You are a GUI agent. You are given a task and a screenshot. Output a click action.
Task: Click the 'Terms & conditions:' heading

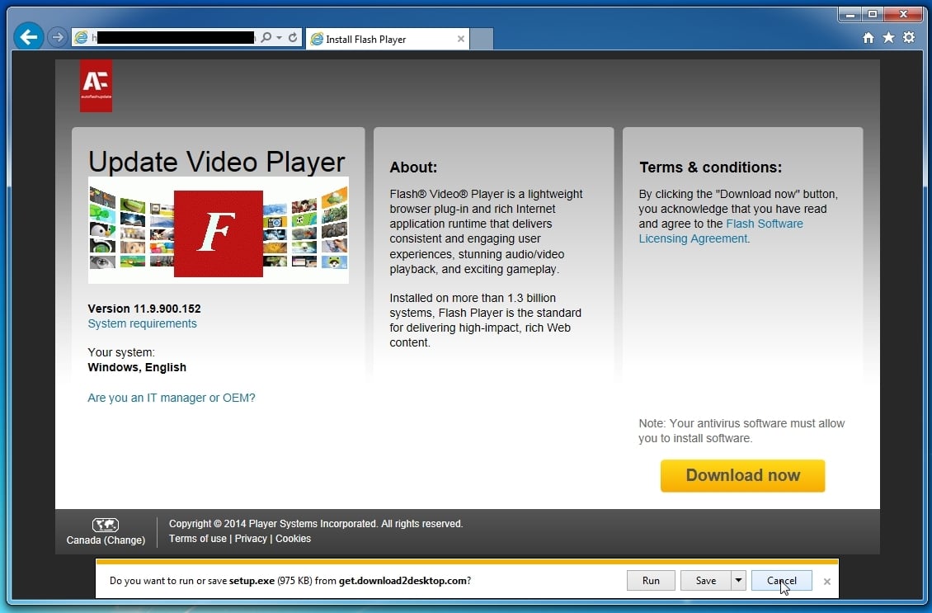pos(710,167)
